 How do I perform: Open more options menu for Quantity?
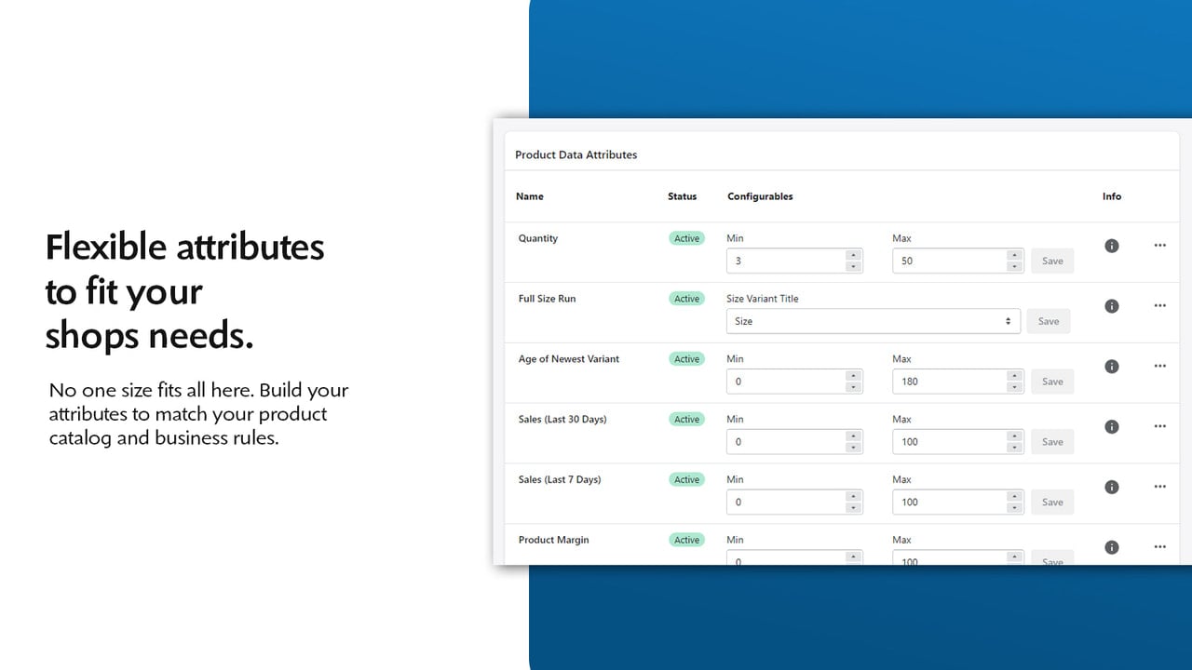pos(1159,246)
